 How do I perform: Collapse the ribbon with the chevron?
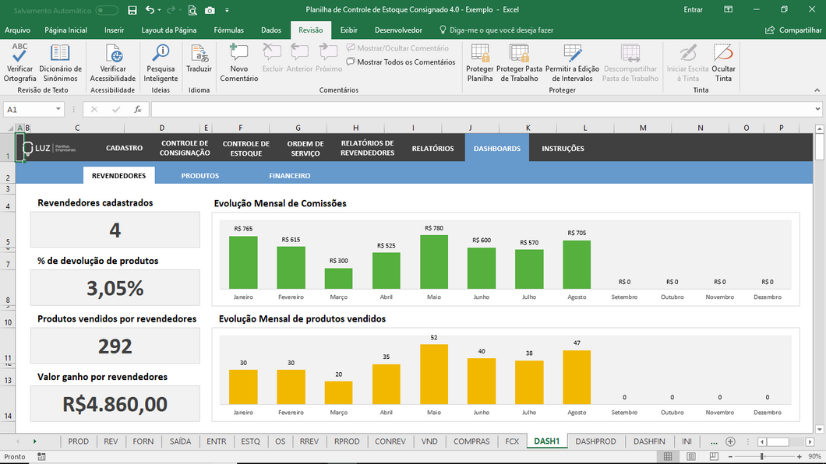click(817, 90)
